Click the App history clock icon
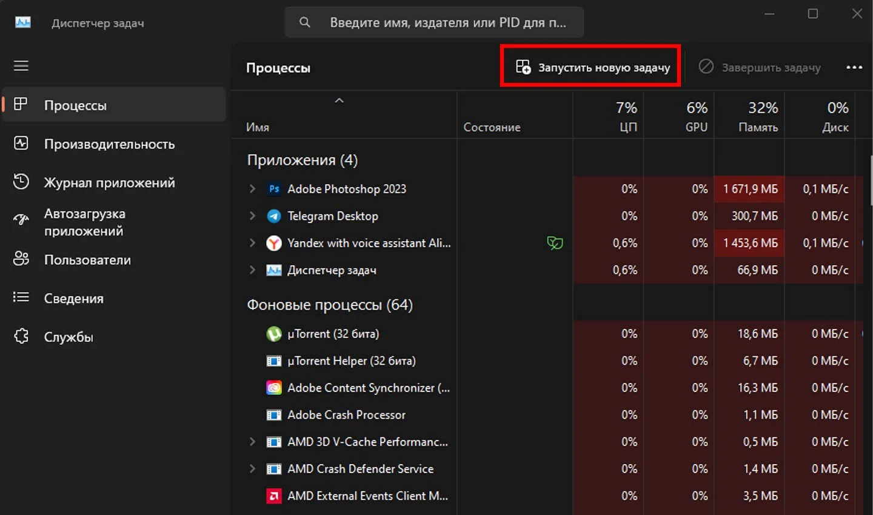This screenshot has height=515, width=873. (x=21, y=182)
